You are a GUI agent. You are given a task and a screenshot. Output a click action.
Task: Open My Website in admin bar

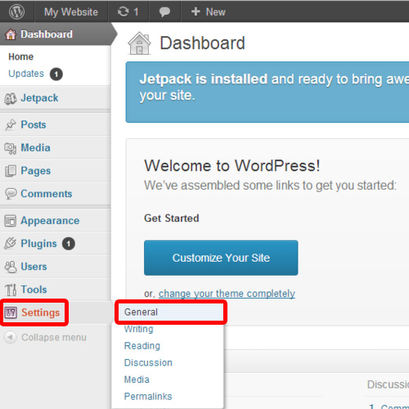71,12
